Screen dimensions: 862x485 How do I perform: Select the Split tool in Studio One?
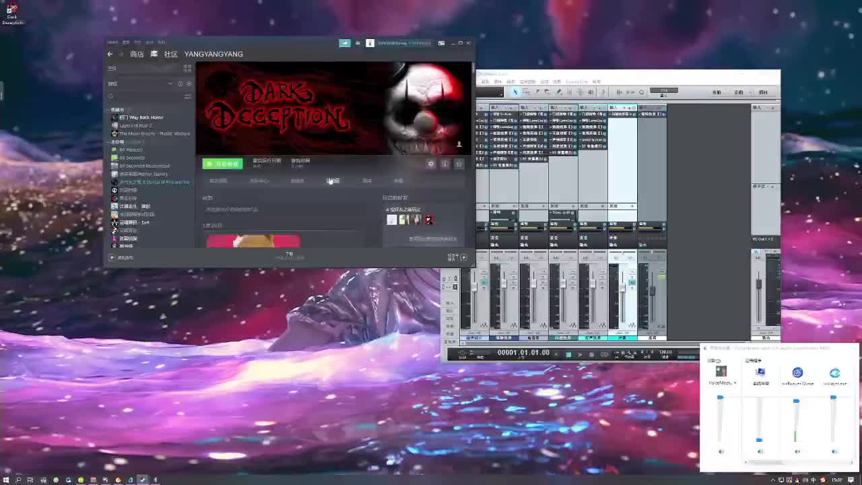click(x=537, y=92)
